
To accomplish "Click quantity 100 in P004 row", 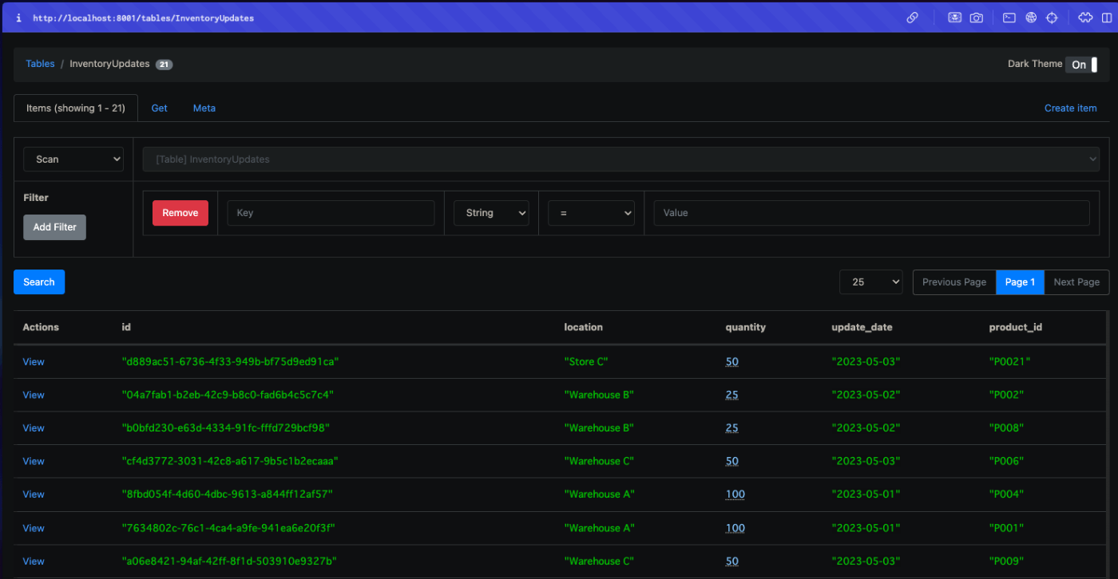I will (735, 494).
